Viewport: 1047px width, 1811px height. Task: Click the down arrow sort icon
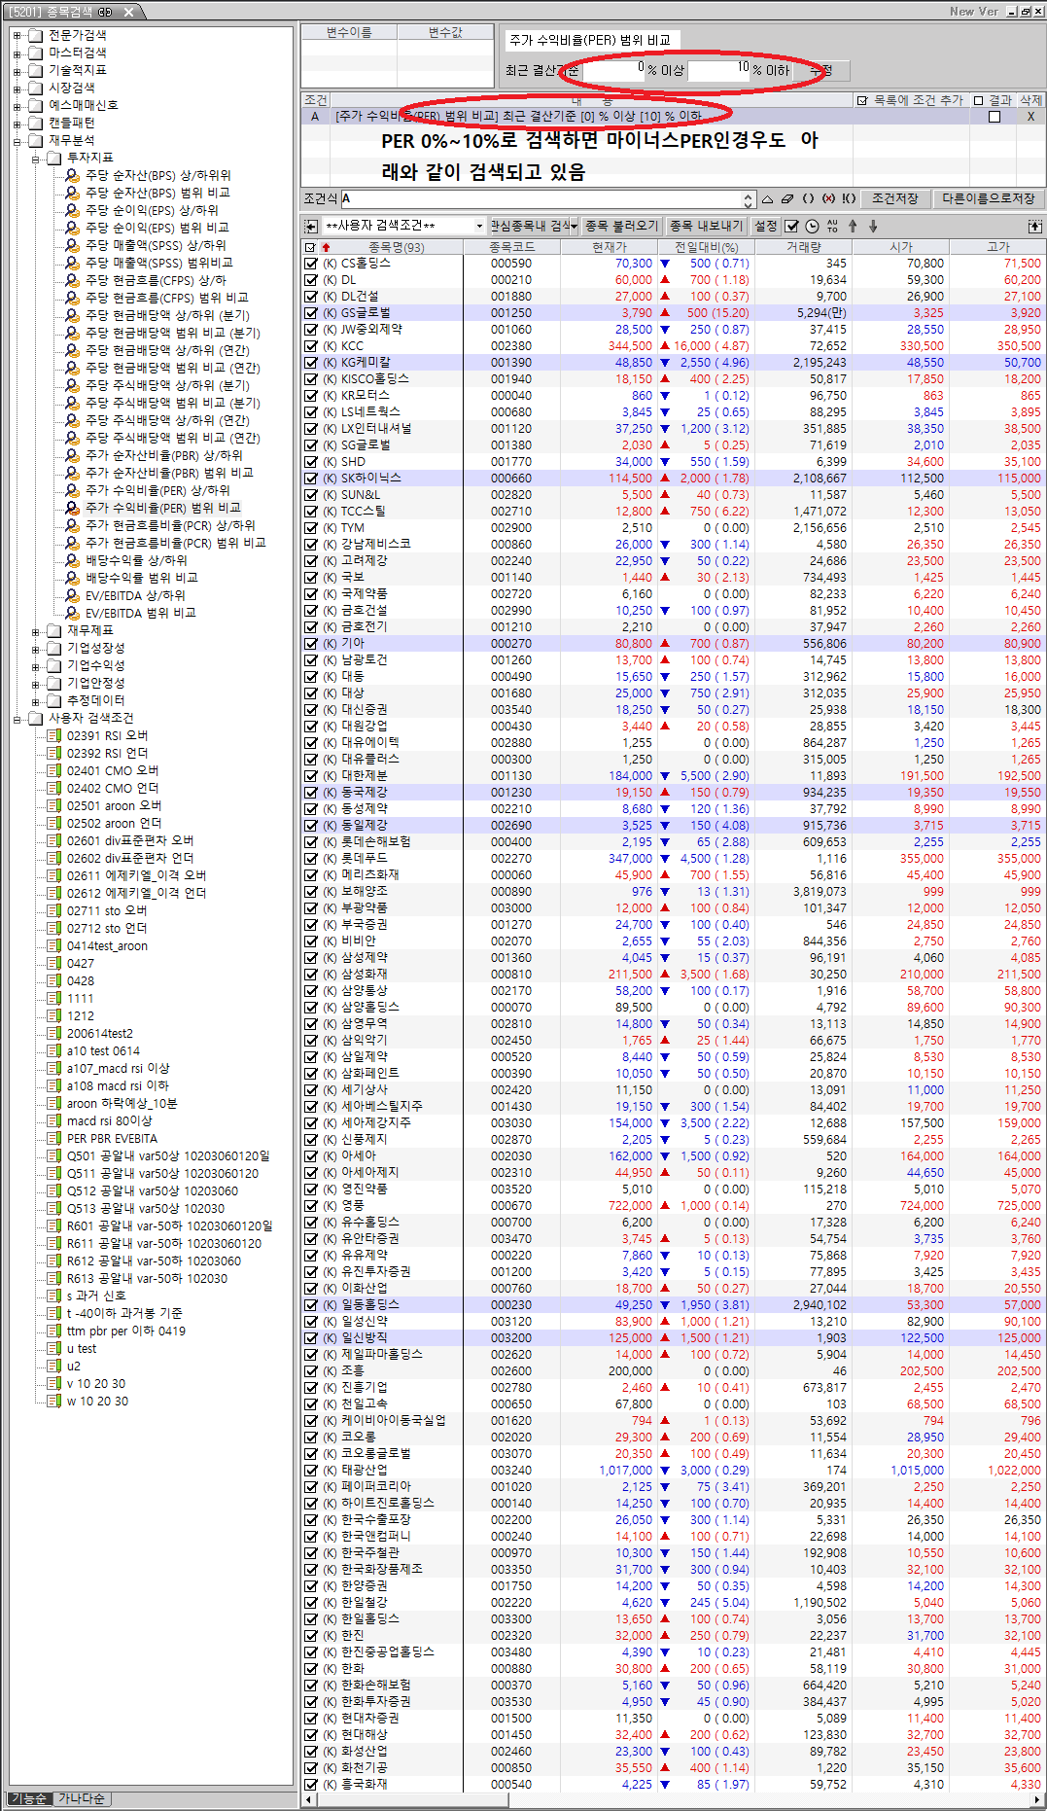coord(873,226)
